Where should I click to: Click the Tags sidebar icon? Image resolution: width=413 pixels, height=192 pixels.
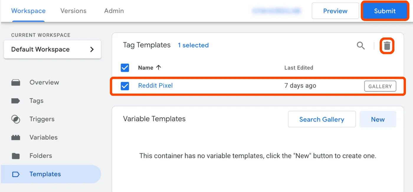[x=16, y=101]
